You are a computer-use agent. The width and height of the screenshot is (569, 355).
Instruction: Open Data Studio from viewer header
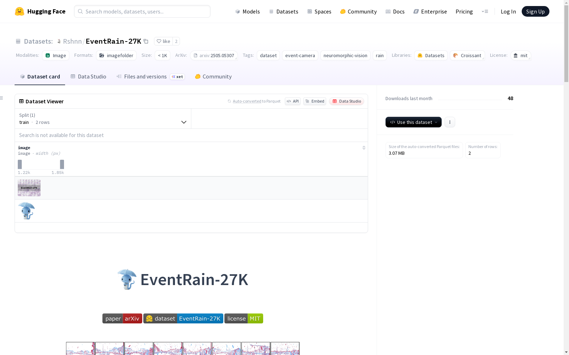[346, 101]
